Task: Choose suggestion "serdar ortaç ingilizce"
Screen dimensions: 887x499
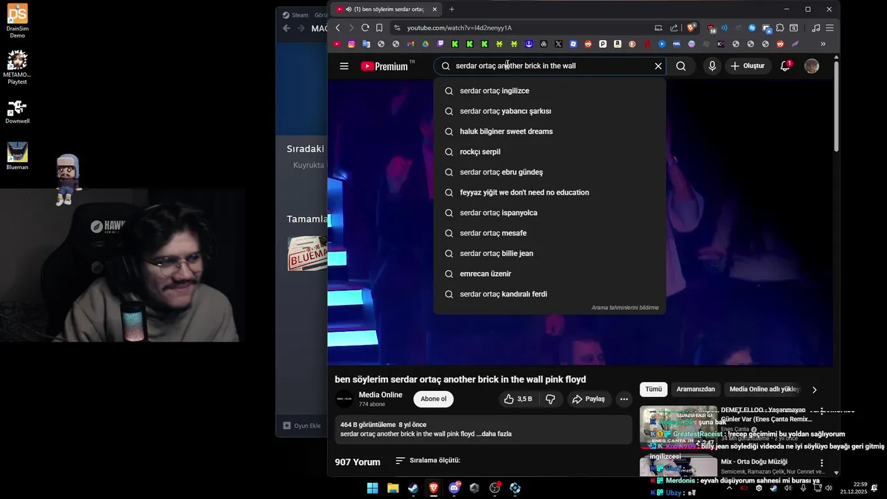Action: (550, 91)
